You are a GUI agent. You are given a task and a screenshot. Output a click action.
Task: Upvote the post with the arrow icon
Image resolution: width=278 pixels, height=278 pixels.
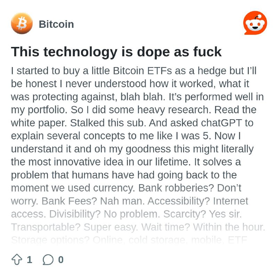(17, 259)
